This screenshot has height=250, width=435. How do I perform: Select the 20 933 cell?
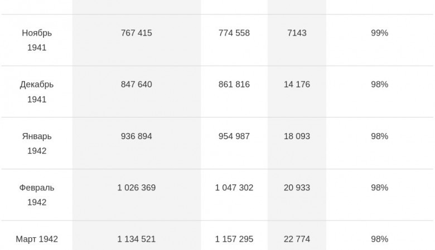pyautogui.click(x=297, y=188)
